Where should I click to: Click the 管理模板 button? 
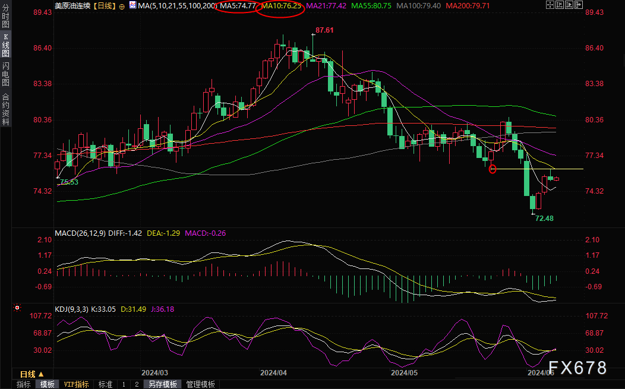click(x=200, y=384)
